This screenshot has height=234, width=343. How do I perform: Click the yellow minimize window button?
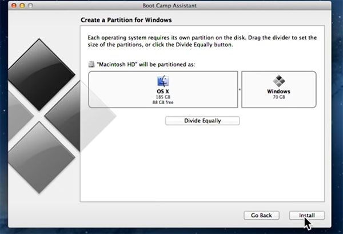pos(22,6)
